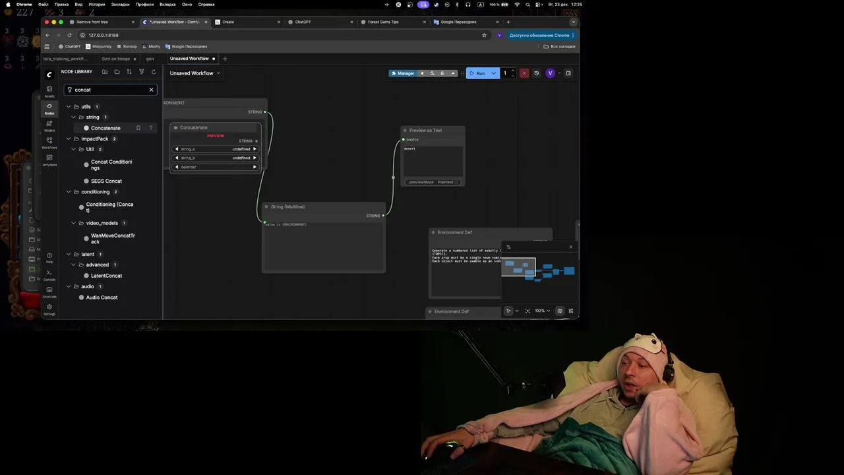This screenshot has width=844, height=475.
Task: Open the Help icon in sidebar
Action: 49,257
